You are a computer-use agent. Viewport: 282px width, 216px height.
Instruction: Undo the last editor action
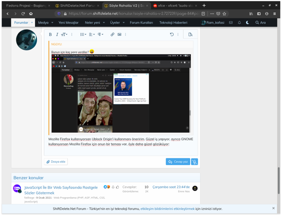[x=172, y=34]
